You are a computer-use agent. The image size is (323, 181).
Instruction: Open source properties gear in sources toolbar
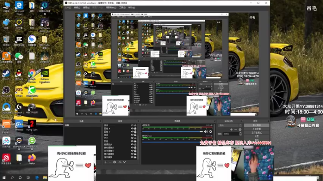click(115, 162)
